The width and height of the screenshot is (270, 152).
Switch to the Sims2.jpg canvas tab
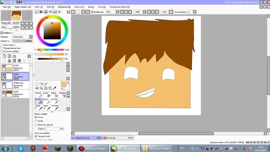click(x=118, y=138)
